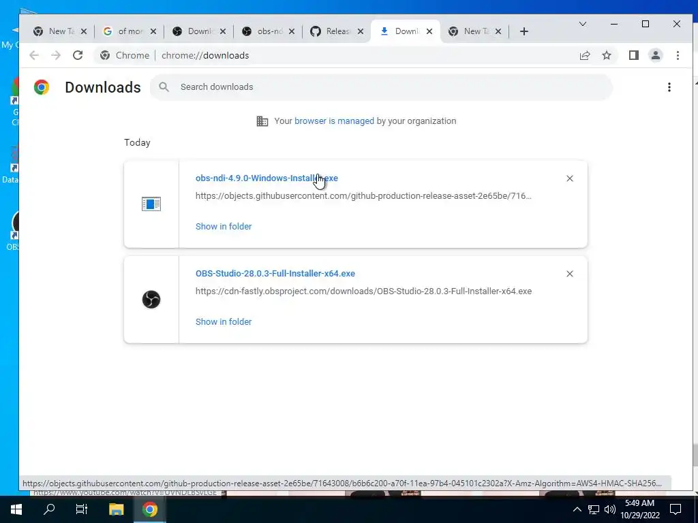Show obs-ndi installer in folder
698x523 pixels.
(x=224, y=226)
